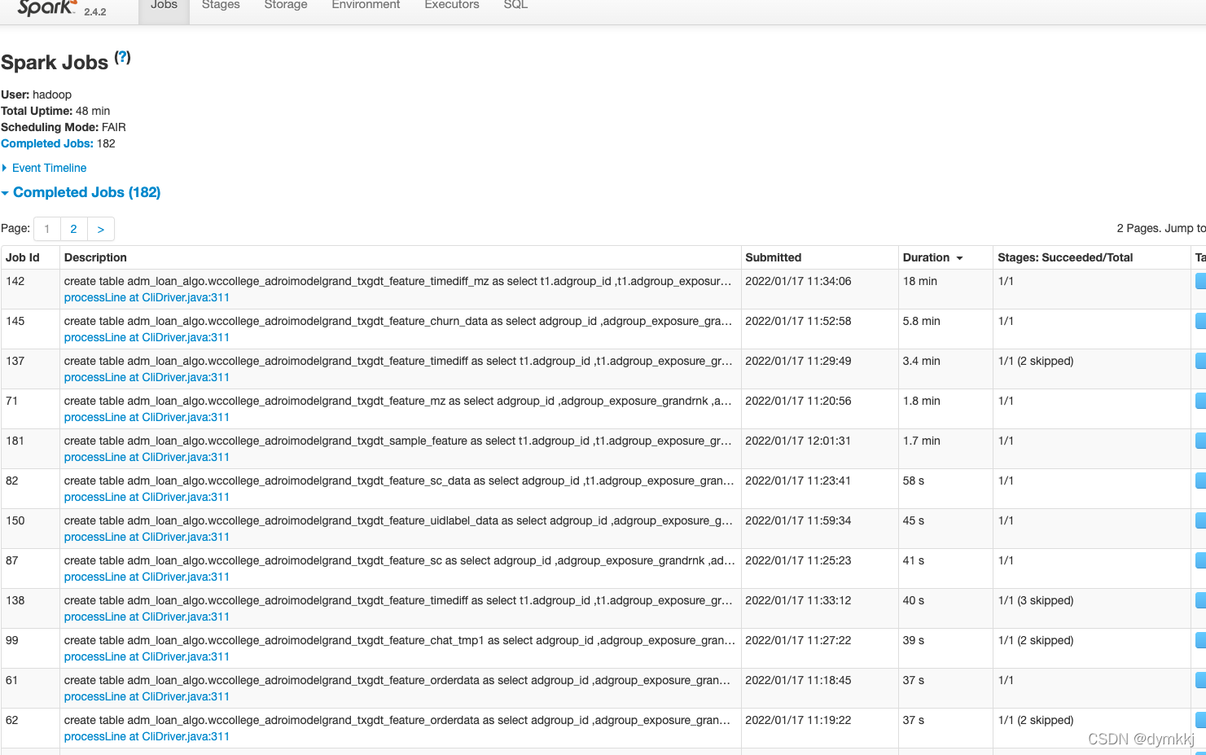Viewport: 1206px width, 755px height.
Task: View the Executors tab
Action: (452, 7)
